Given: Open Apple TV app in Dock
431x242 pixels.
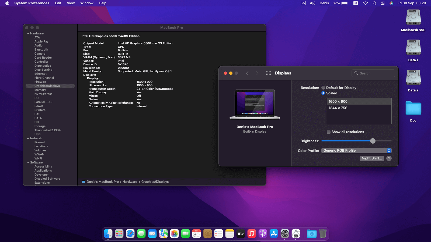Looking at the screenshot, I should [x=241, y=234].
